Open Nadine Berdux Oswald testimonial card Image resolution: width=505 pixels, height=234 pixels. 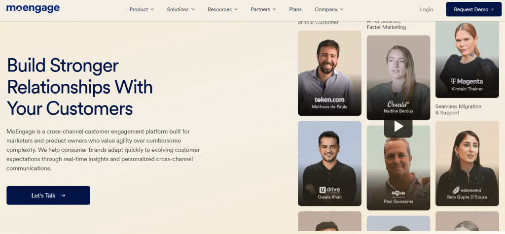(x=398, y=77)
